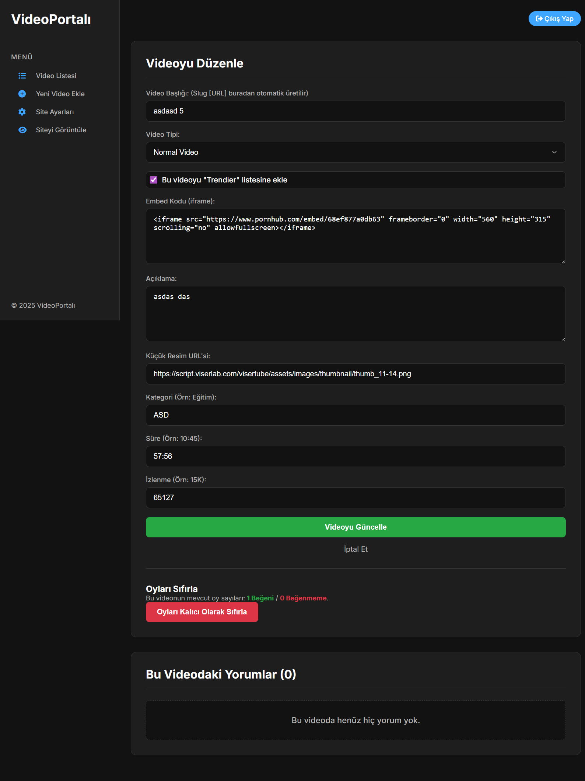Click the "Kategori (Örn: Eğitim):" label
Image resolution: width=585 pixels, height=781 pixels.
click(181, 397)
